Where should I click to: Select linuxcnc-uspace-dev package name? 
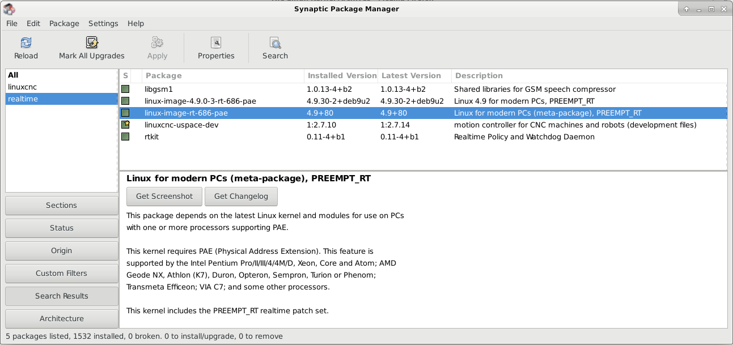181,125
